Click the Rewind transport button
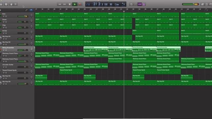 60,4
